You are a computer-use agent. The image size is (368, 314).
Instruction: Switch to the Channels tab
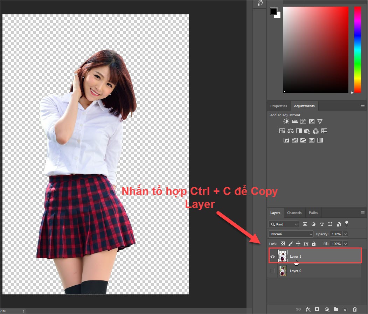click(294, 212)
